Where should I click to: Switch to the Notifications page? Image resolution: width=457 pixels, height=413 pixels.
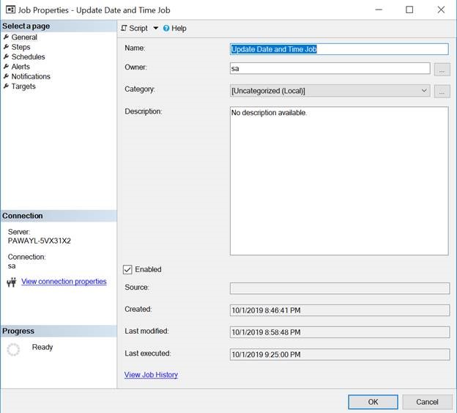[x=31, y=76]
